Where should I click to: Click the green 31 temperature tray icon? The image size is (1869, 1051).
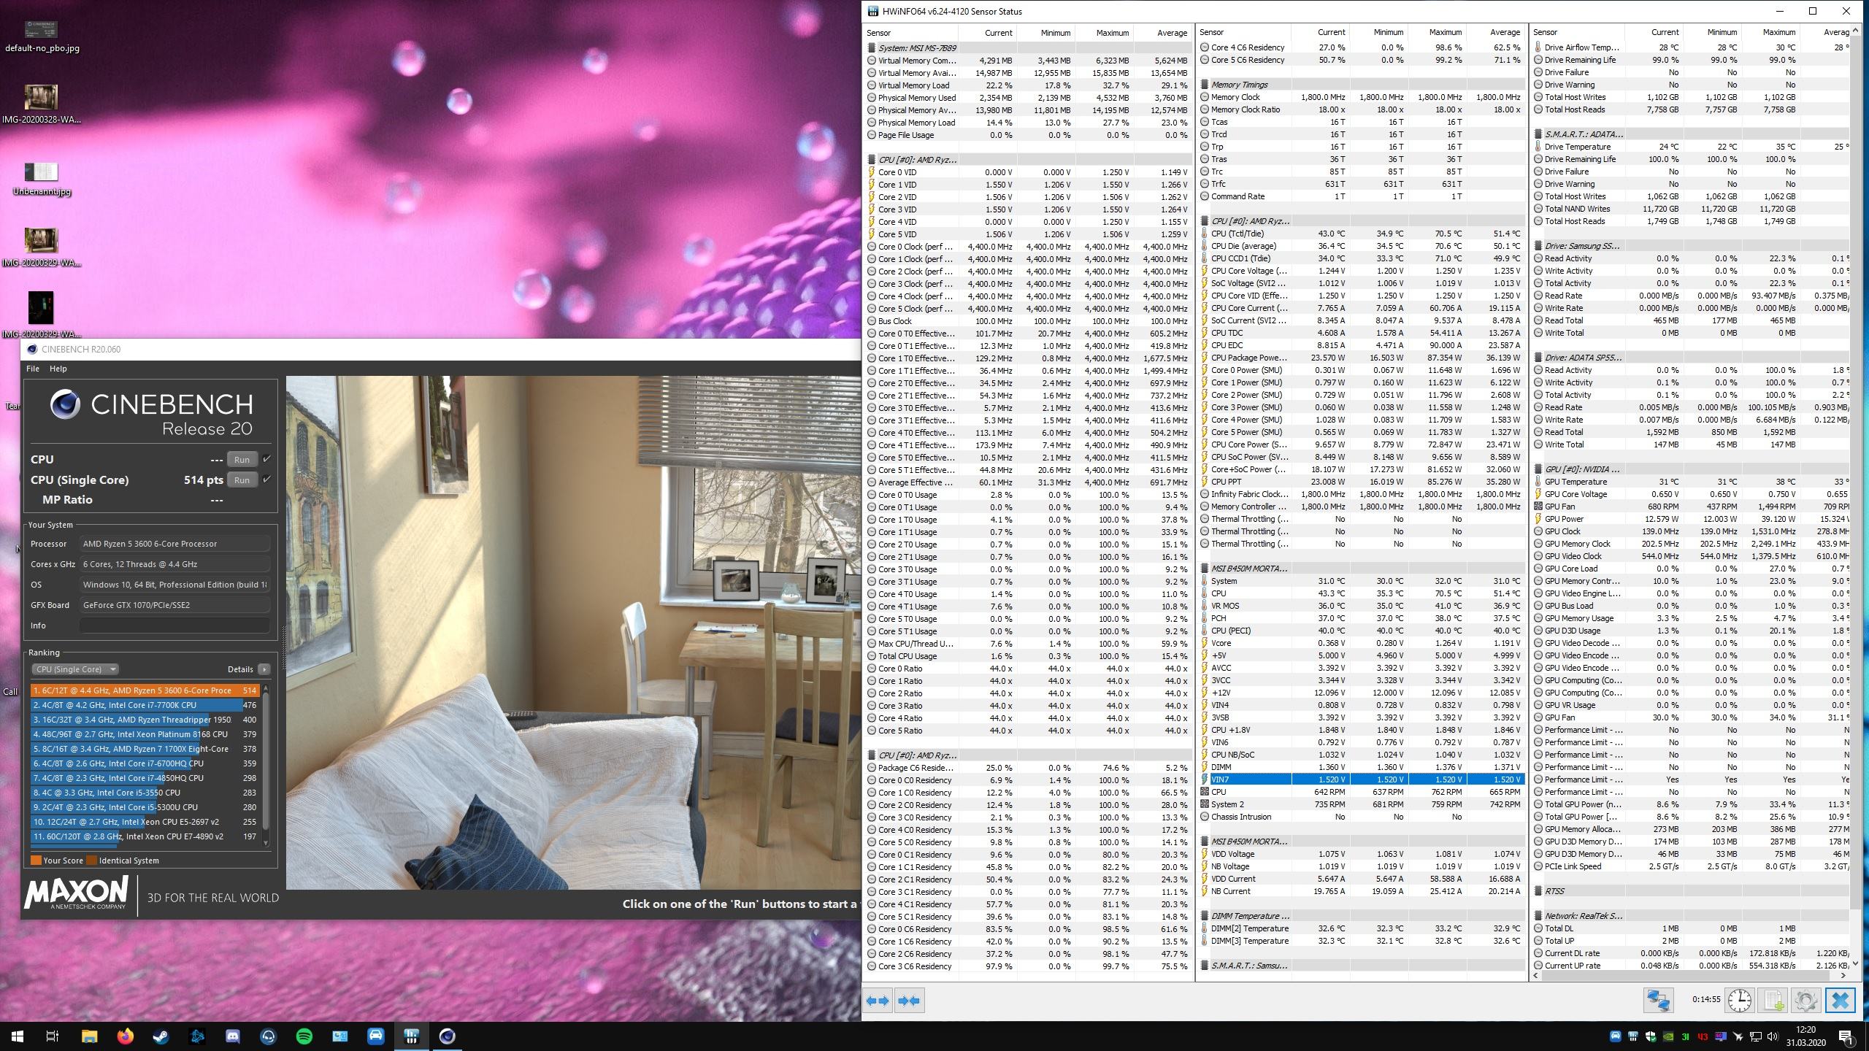pyautogui.click(x=1686, y=1036)
